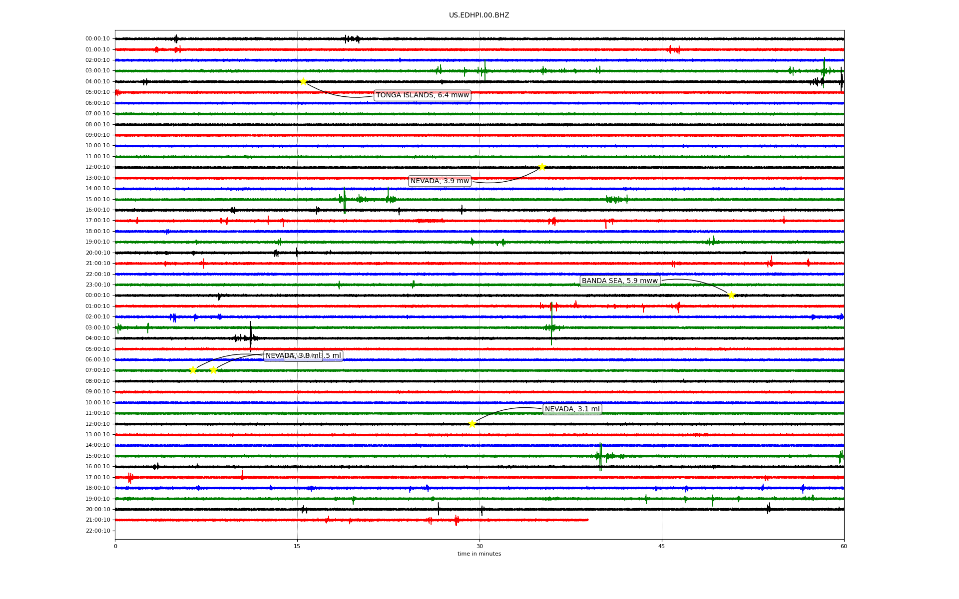Image resolution: width=959 pixels, height=599 pixels.
Task: Select the TONGA ISLANDS, 6.4 mww annotation label
Action: click(423, 95)
